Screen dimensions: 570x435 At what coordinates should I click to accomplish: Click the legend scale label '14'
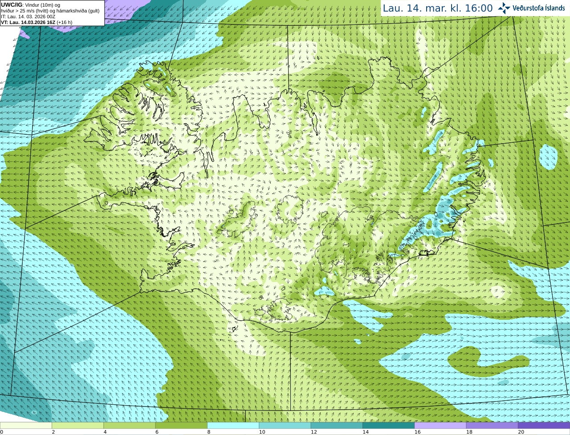(366, 432)
